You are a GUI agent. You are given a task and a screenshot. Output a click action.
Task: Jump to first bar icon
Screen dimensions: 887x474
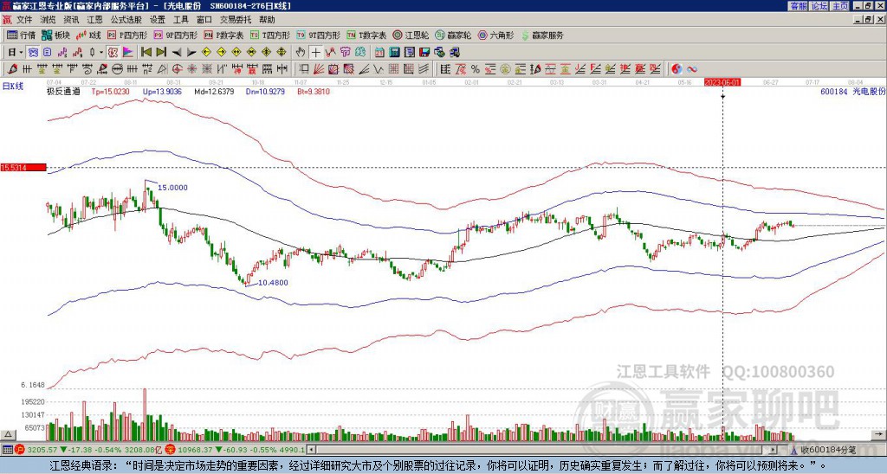tap(146, 52)
